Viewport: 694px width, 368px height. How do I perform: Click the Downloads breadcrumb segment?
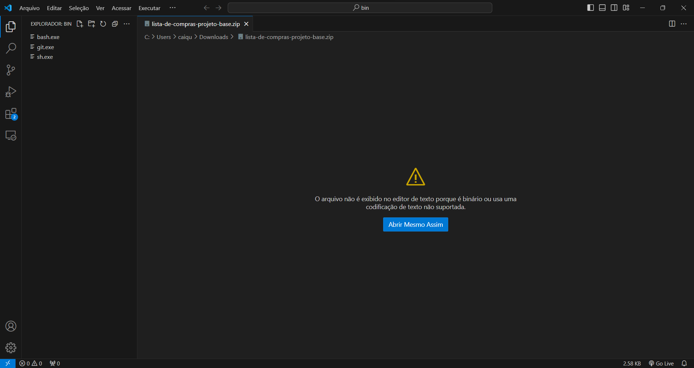click(x=214, y=37)
